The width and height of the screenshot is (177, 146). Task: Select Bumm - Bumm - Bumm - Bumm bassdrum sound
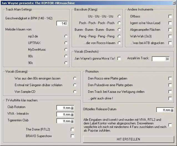pyautogui.click(x=119, y=30)
